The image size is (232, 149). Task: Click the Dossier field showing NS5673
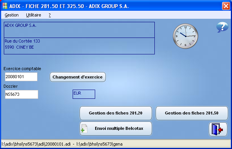(x=21, y=94)
